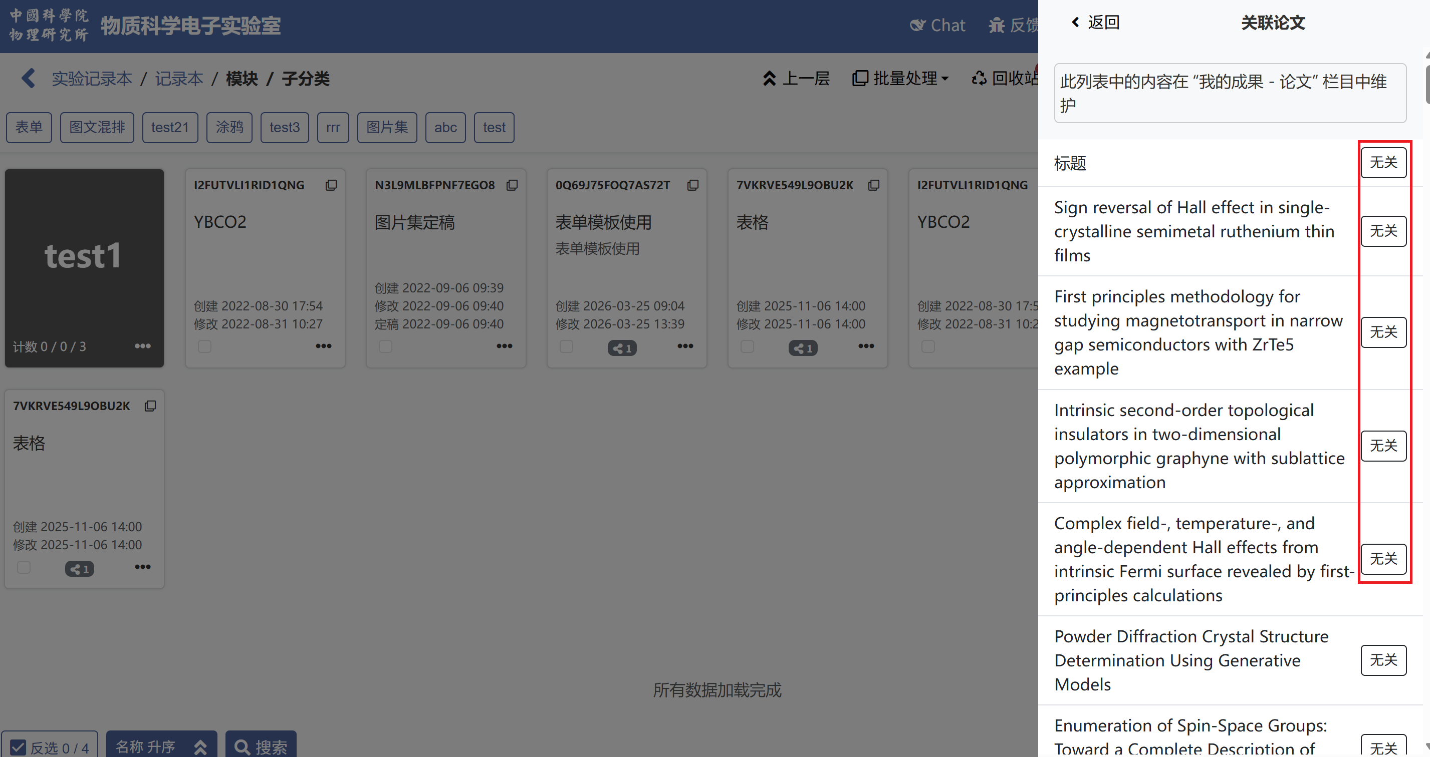Open ellipsis menu on test1 folder
This screenshot has width=1430, height=757.
tap(143, 346)
